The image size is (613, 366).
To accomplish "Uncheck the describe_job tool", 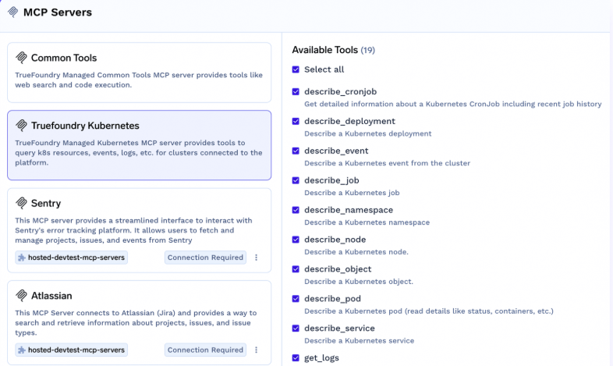I will [x=296, y=180].
